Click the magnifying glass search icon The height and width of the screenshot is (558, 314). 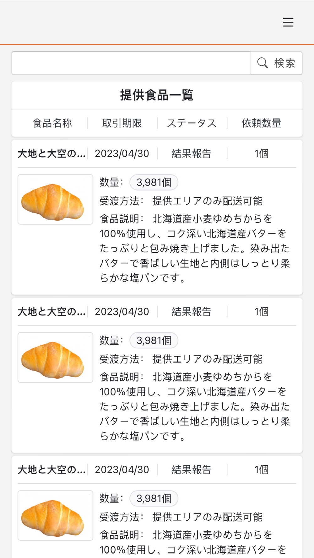tap(263, 63)
